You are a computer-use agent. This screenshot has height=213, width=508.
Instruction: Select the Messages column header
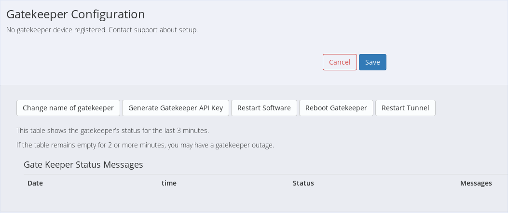[476, 183]
